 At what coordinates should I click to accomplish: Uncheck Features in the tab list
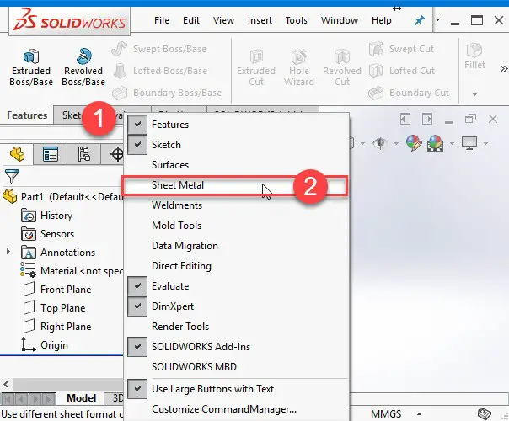point(137,125)
